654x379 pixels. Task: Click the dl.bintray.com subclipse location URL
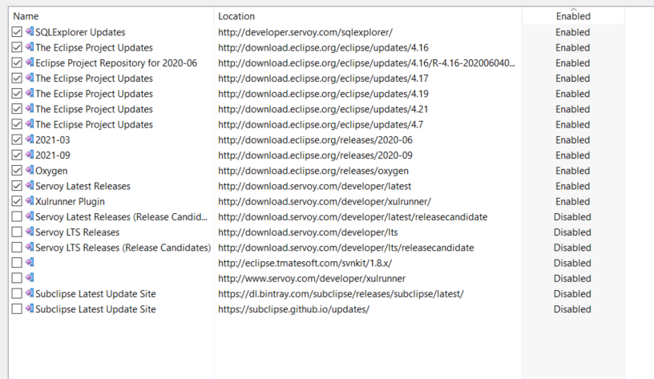(x=341, y=294)
